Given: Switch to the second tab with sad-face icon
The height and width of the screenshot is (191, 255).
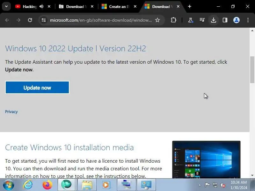Looking at the screenshot, I should coord(73,6).
